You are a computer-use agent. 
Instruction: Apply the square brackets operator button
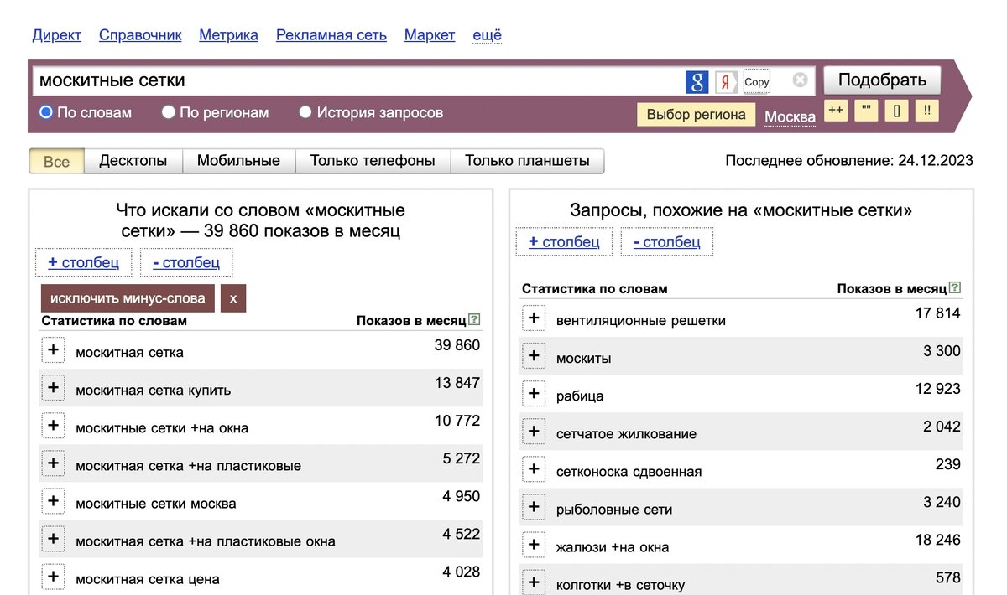tap(896, 111)
